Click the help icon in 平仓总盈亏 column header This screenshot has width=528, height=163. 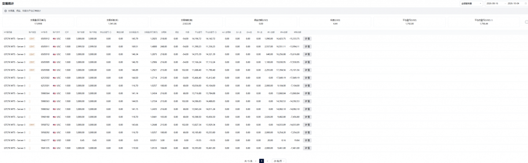(215, 32)
